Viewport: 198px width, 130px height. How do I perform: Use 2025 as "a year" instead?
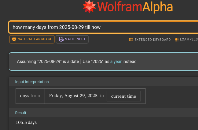coord(116,61)
